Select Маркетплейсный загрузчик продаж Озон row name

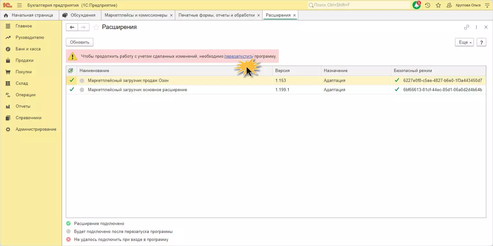[x=128, y=81]
